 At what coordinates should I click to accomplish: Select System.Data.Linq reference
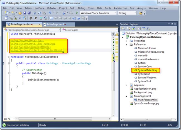pos(147,70)
